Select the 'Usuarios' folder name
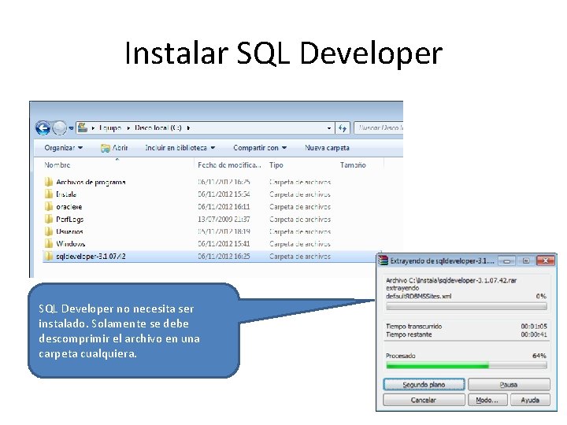567x425 pixels. pos(69,231)
